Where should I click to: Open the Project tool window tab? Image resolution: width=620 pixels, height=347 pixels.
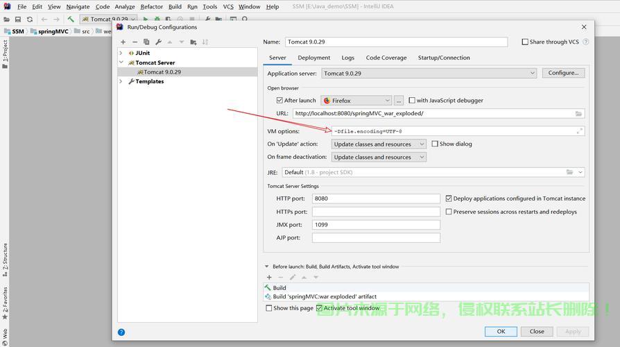point(5,54)
